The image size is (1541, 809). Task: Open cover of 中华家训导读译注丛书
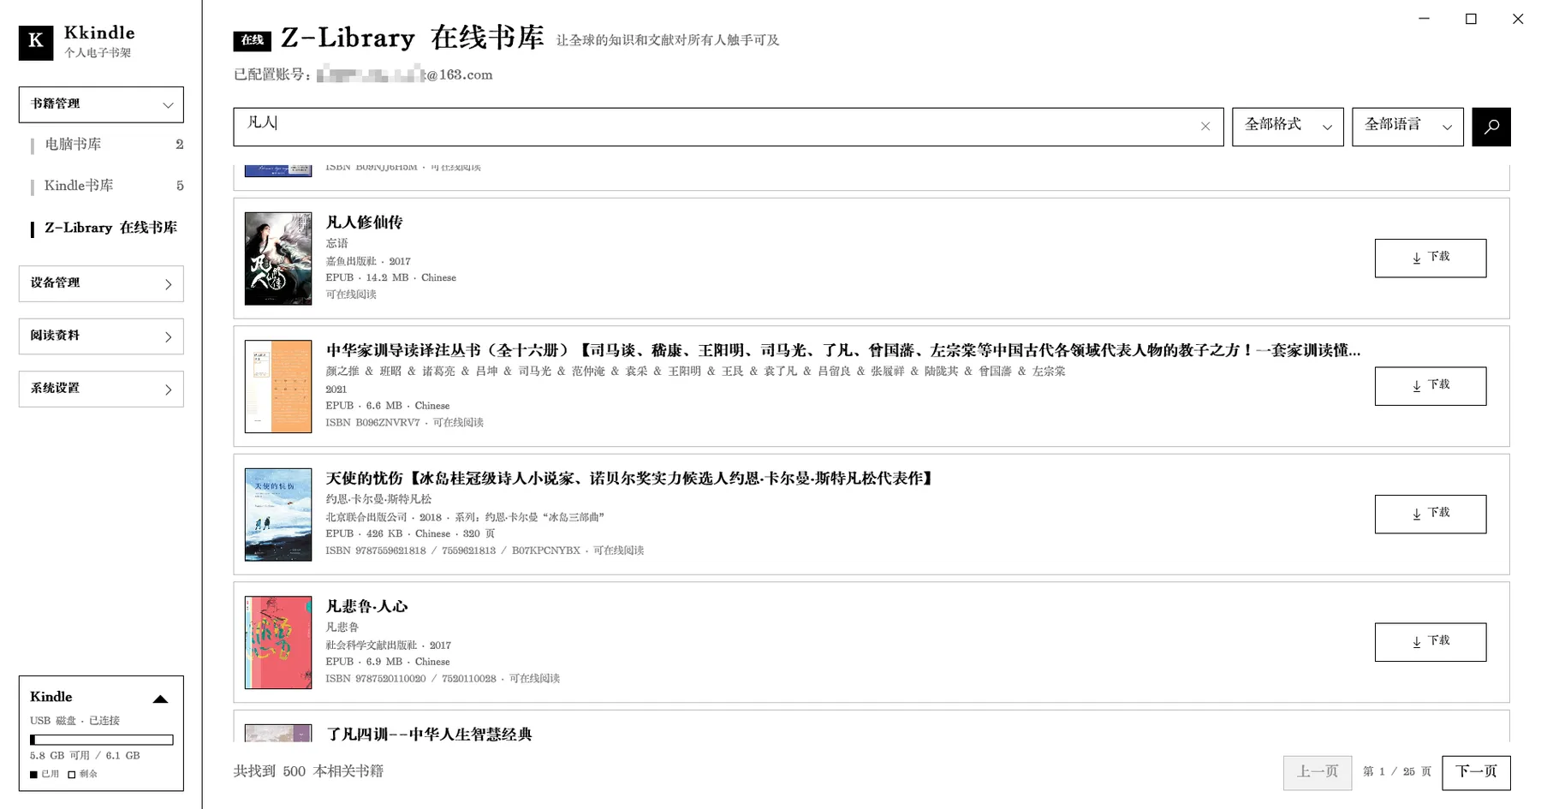click(x=278, y=386)
